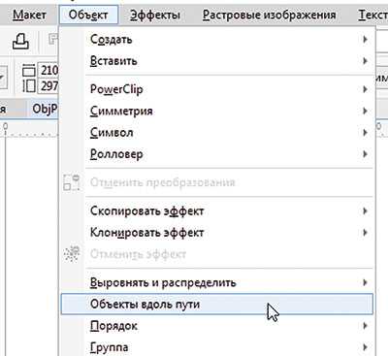Image resolution: width=388 pixels, height=356 pixels.
Task: Open the Растровые изображения menu
Action: click(269, 15)
